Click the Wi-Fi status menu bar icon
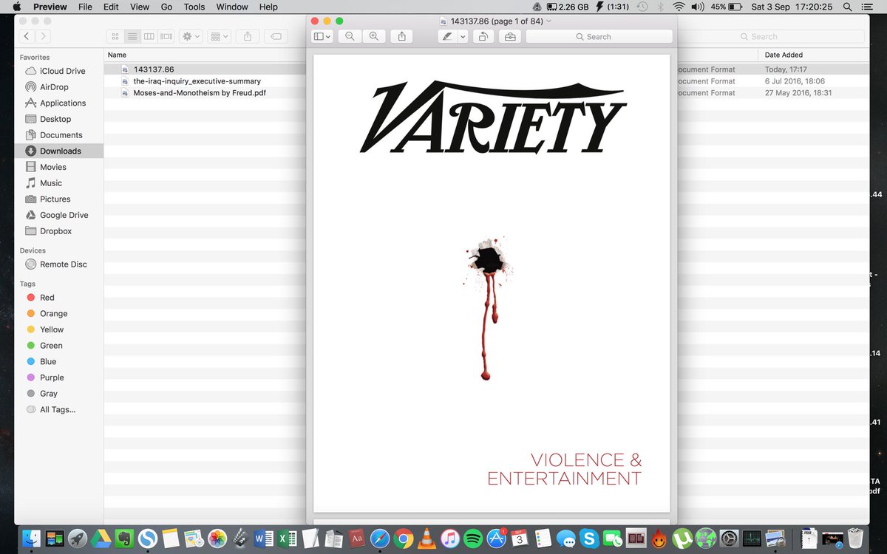The width and height of the screenshot is (887, 554). [679, 7]
